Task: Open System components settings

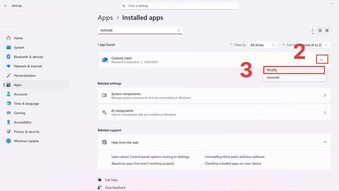Action: [x=214, y=95]
